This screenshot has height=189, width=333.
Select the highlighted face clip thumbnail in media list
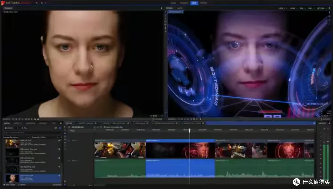point(12,179)
